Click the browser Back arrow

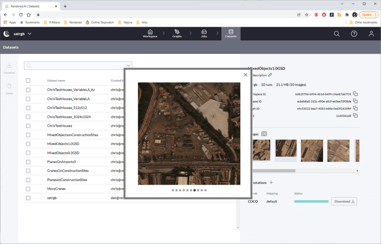point(6,15)
